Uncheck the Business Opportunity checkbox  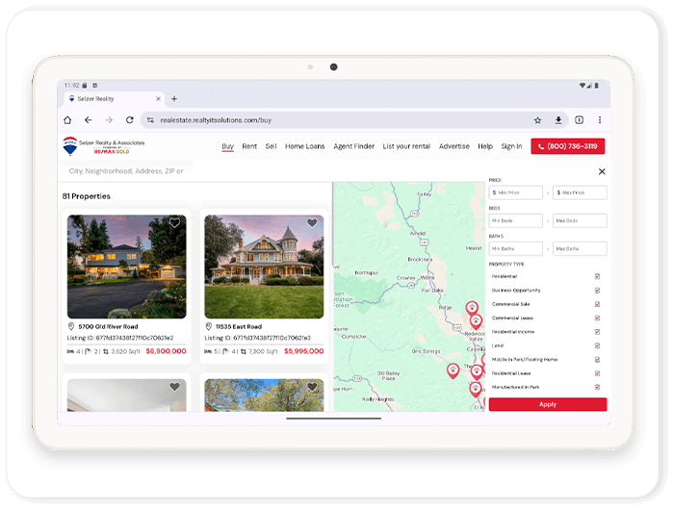(597, 291)
